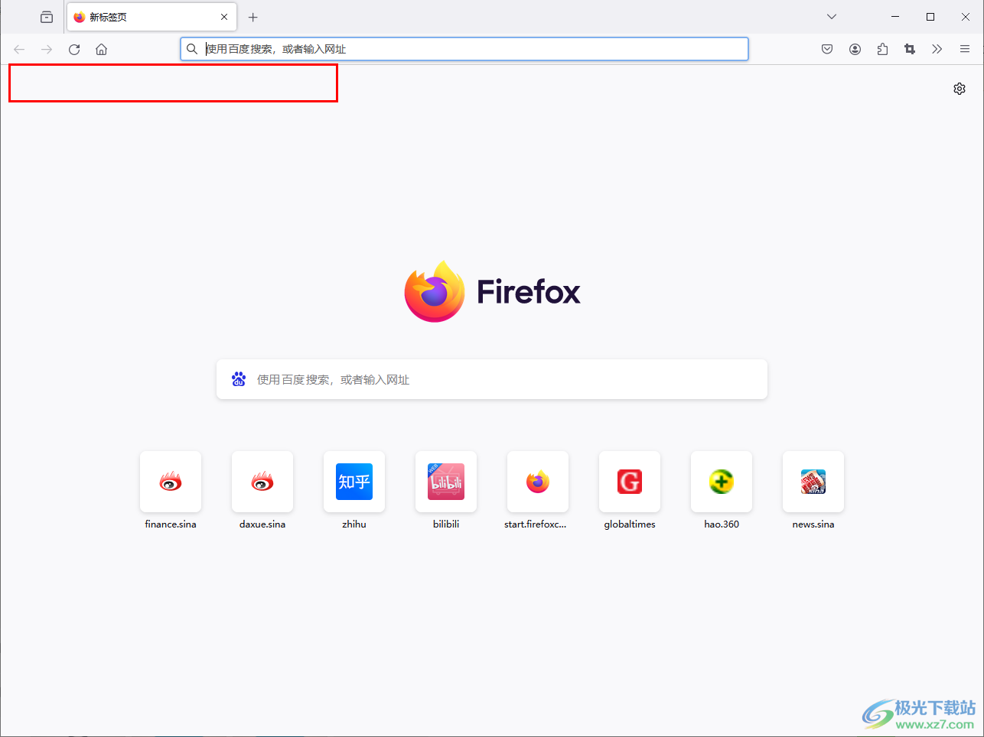Open the start.firefoxc... shortcut tile
This screenshot has height=737, width=984.
[538, 482]
